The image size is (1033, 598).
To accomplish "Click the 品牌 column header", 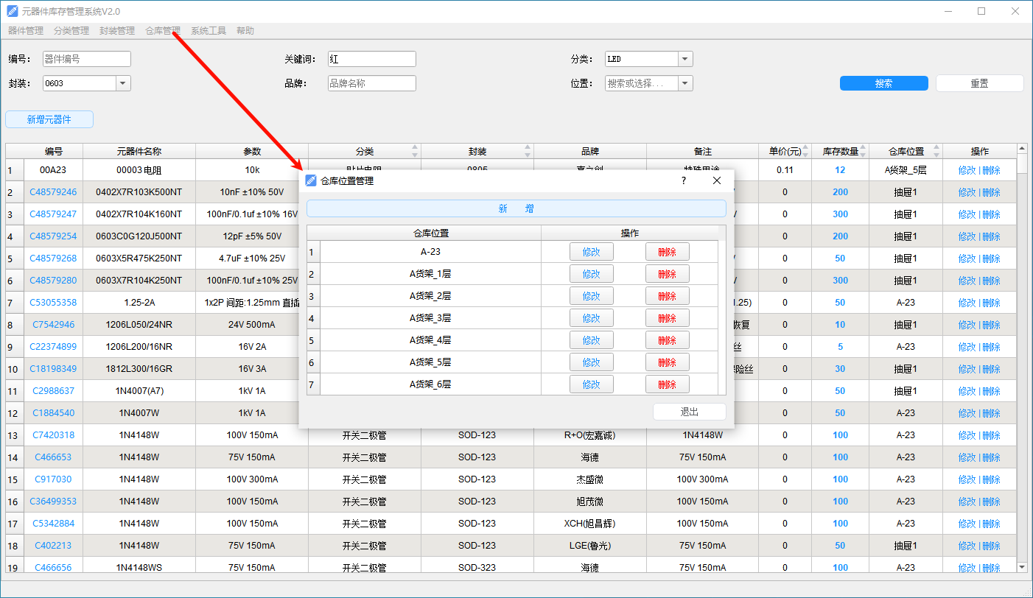I will click(x=590, y=151).
